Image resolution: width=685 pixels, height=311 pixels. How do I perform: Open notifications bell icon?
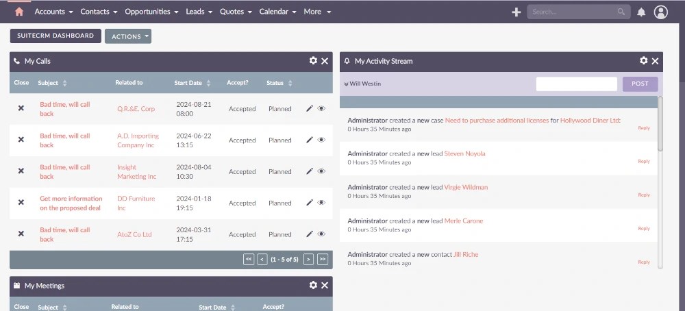click(641, 12)
